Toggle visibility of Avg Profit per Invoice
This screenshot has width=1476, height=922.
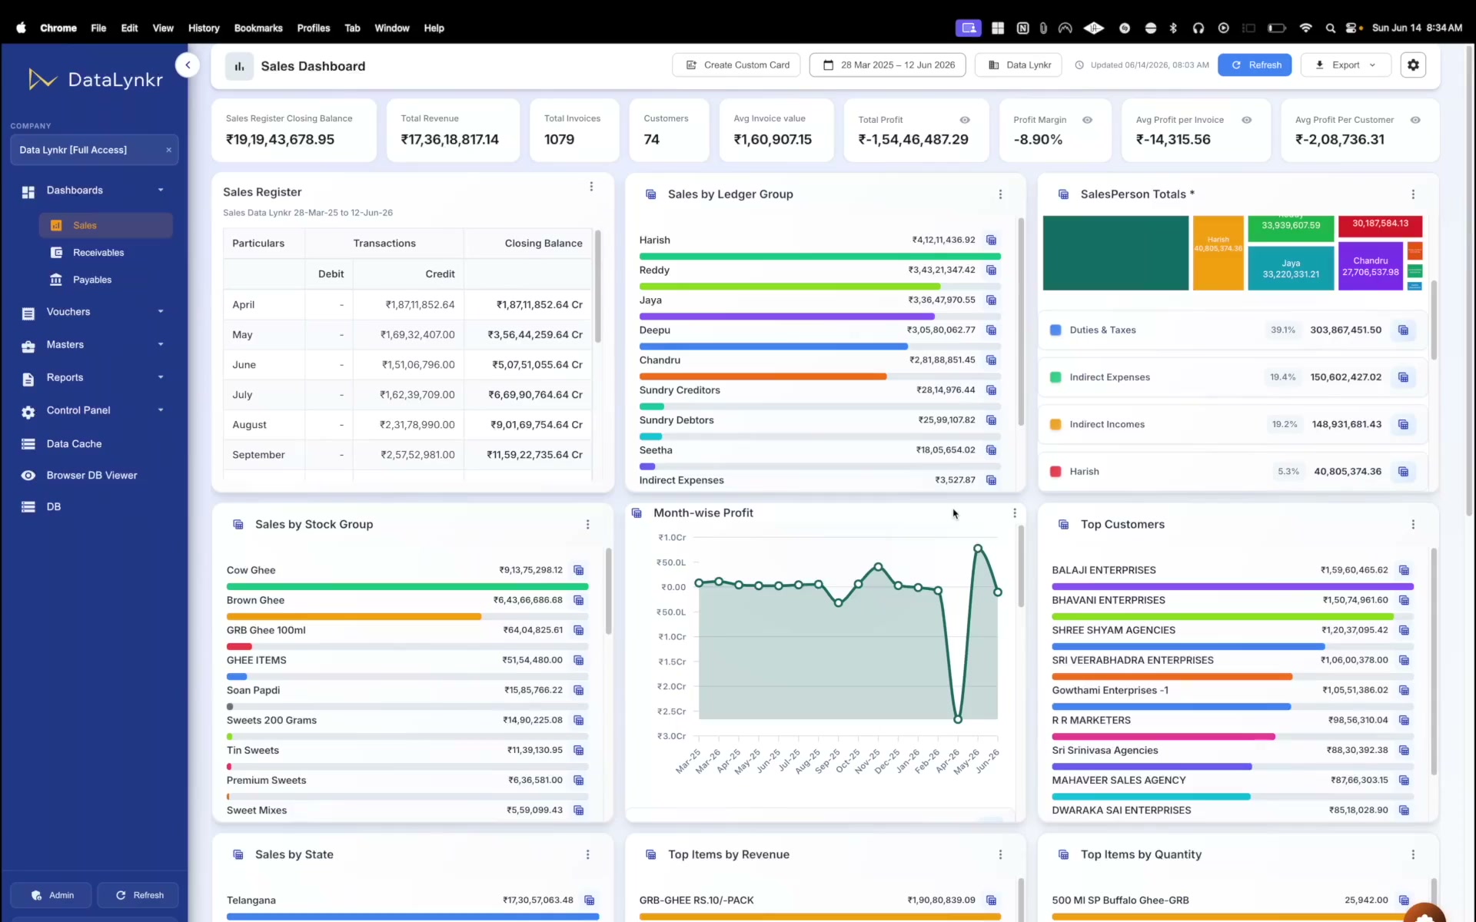tap(1247, 120)
